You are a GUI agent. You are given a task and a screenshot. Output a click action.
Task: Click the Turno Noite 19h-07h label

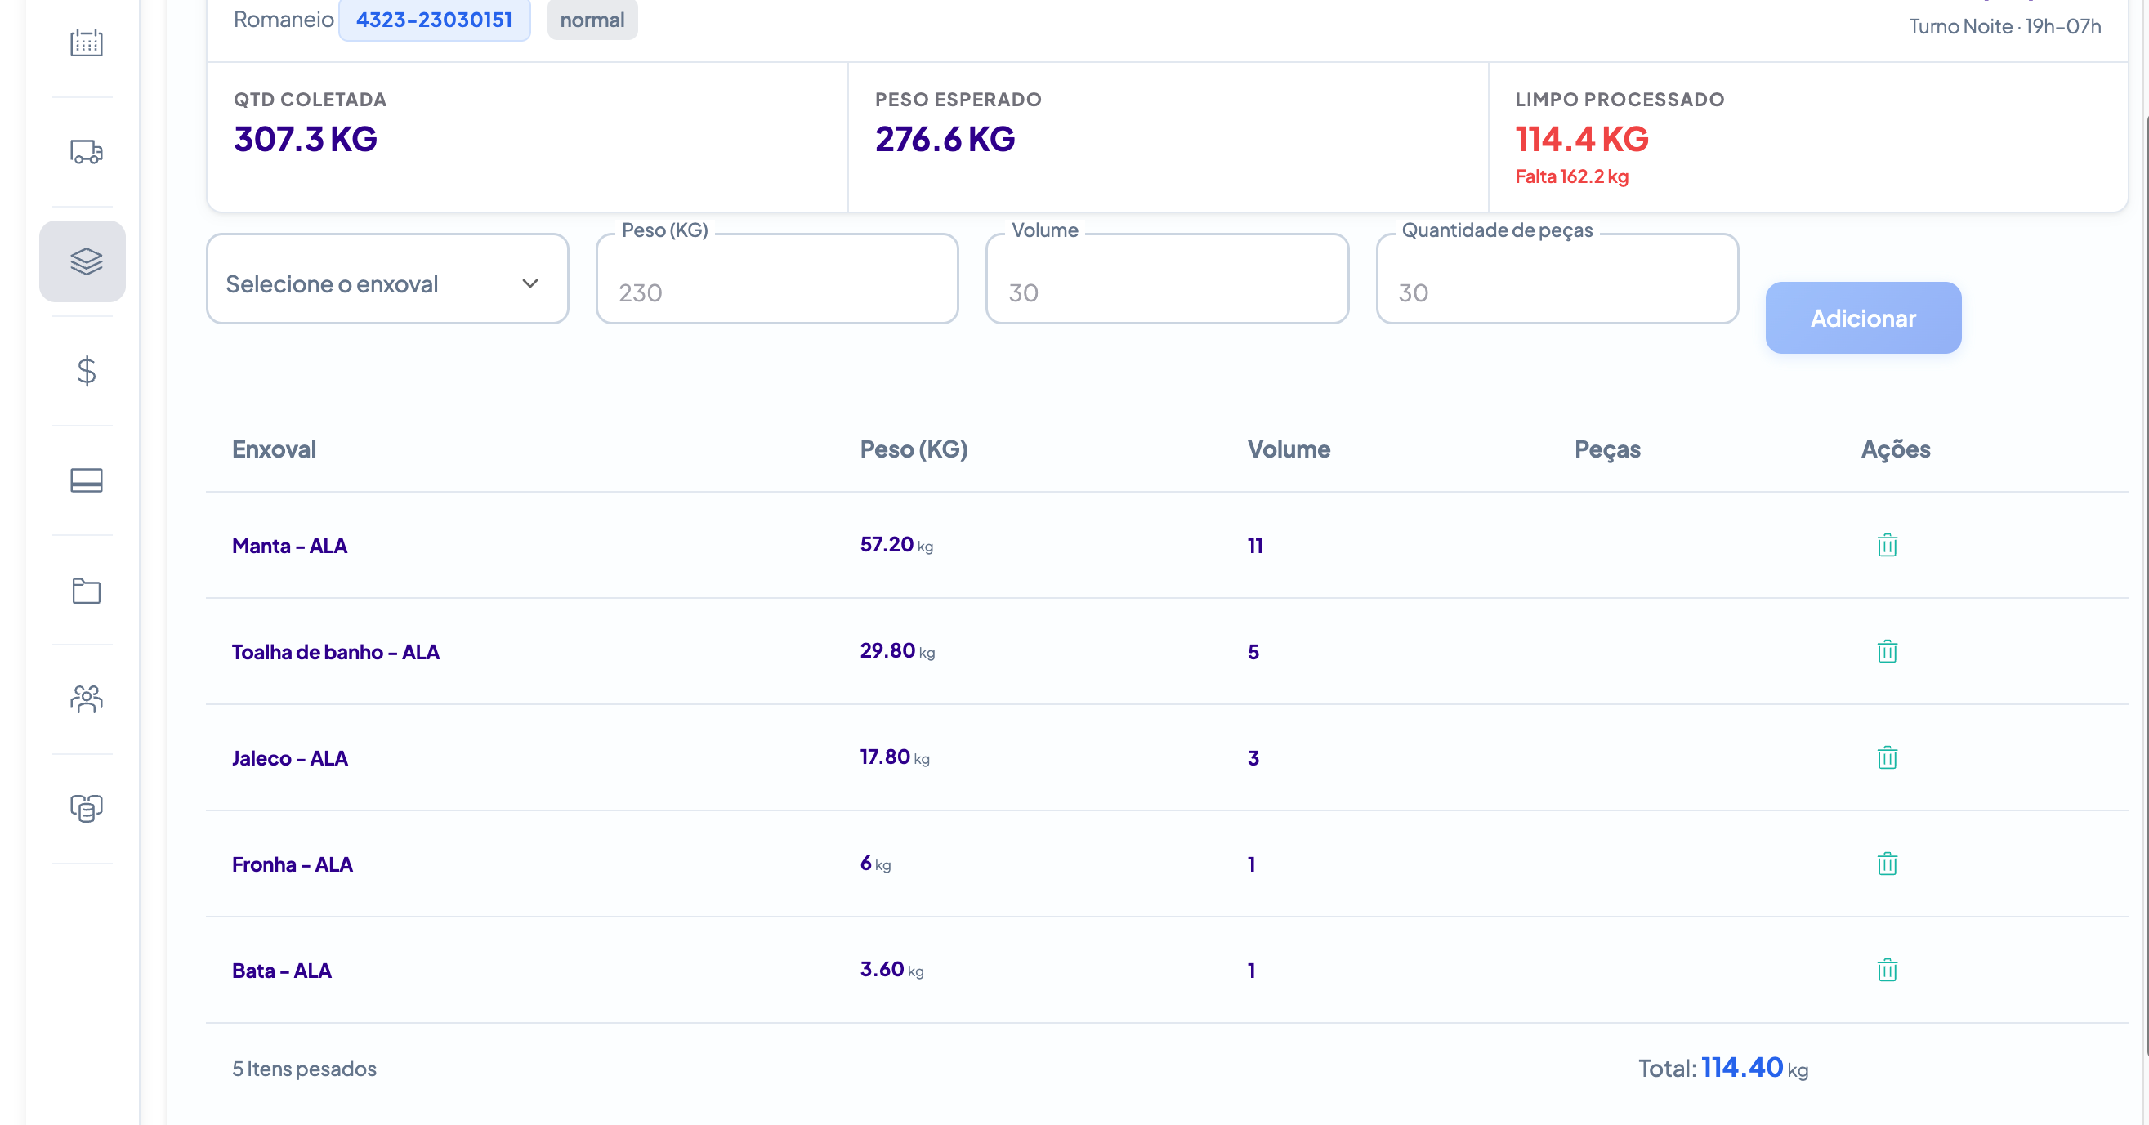(x=2004, y=26)
